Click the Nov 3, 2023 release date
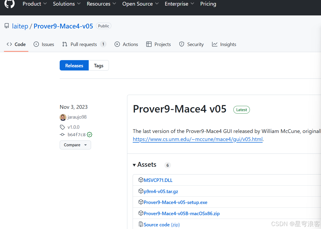 74,107
